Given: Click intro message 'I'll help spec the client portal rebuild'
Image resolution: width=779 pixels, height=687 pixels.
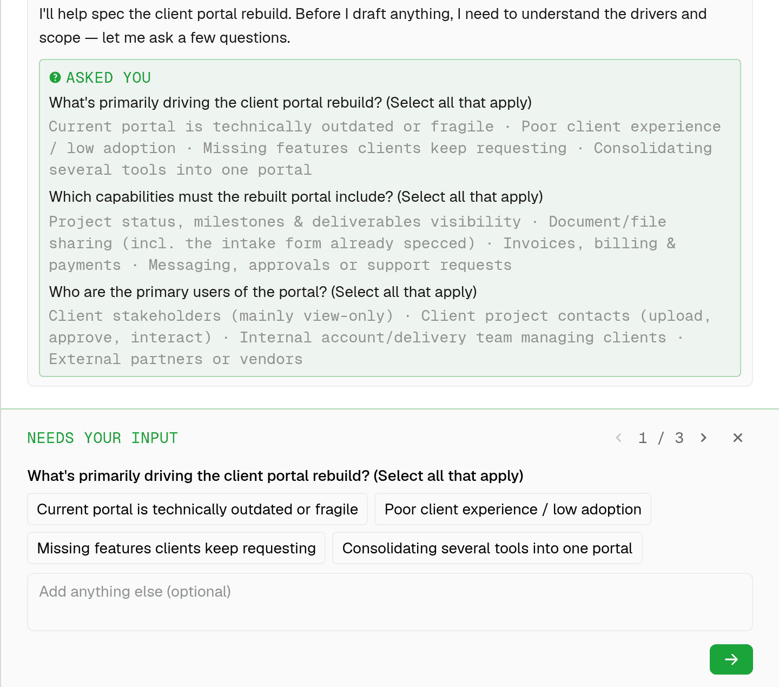Looking at the screenshot, I should point(373,25).
